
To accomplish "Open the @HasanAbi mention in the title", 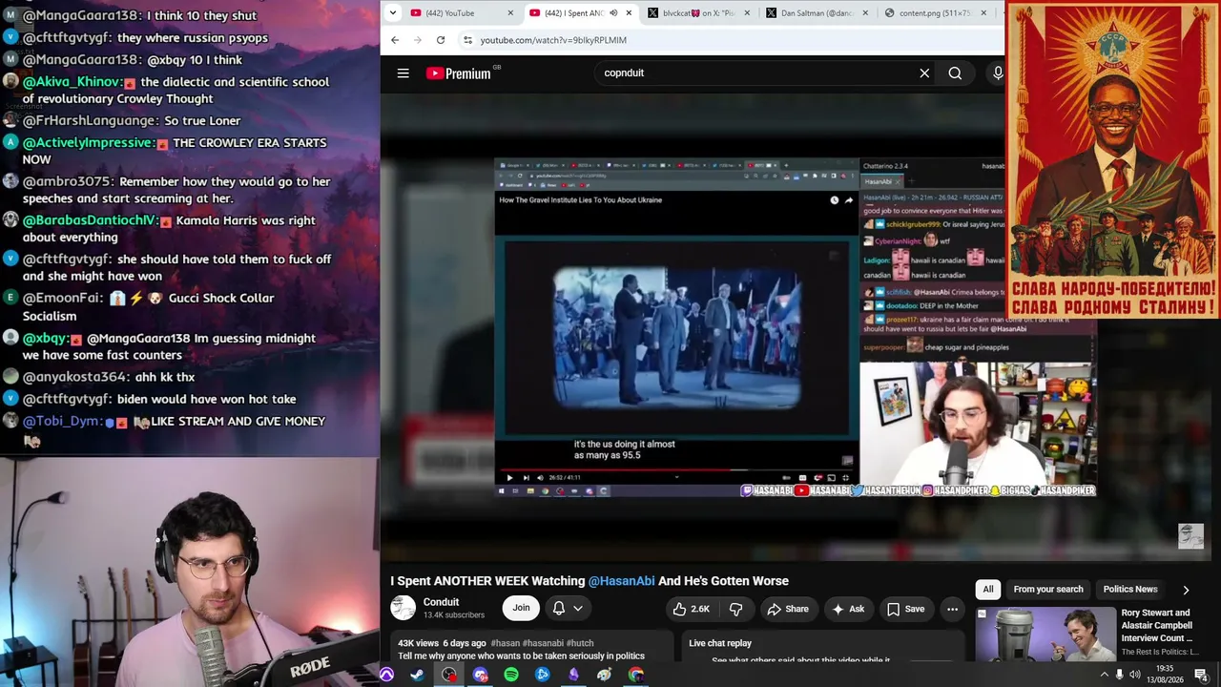I will click(x=622, y=581).
